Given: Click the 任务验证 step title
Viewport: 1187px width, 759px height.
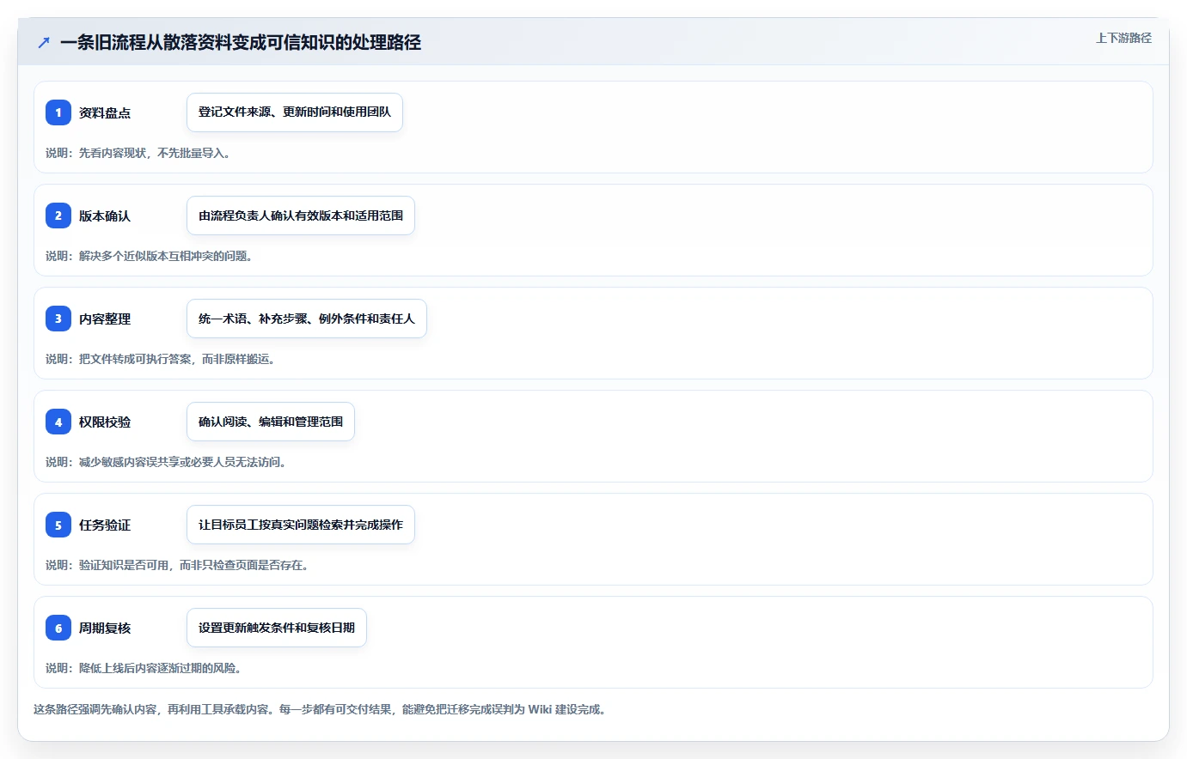Looking at the screenshot, I should coord(105,525).
